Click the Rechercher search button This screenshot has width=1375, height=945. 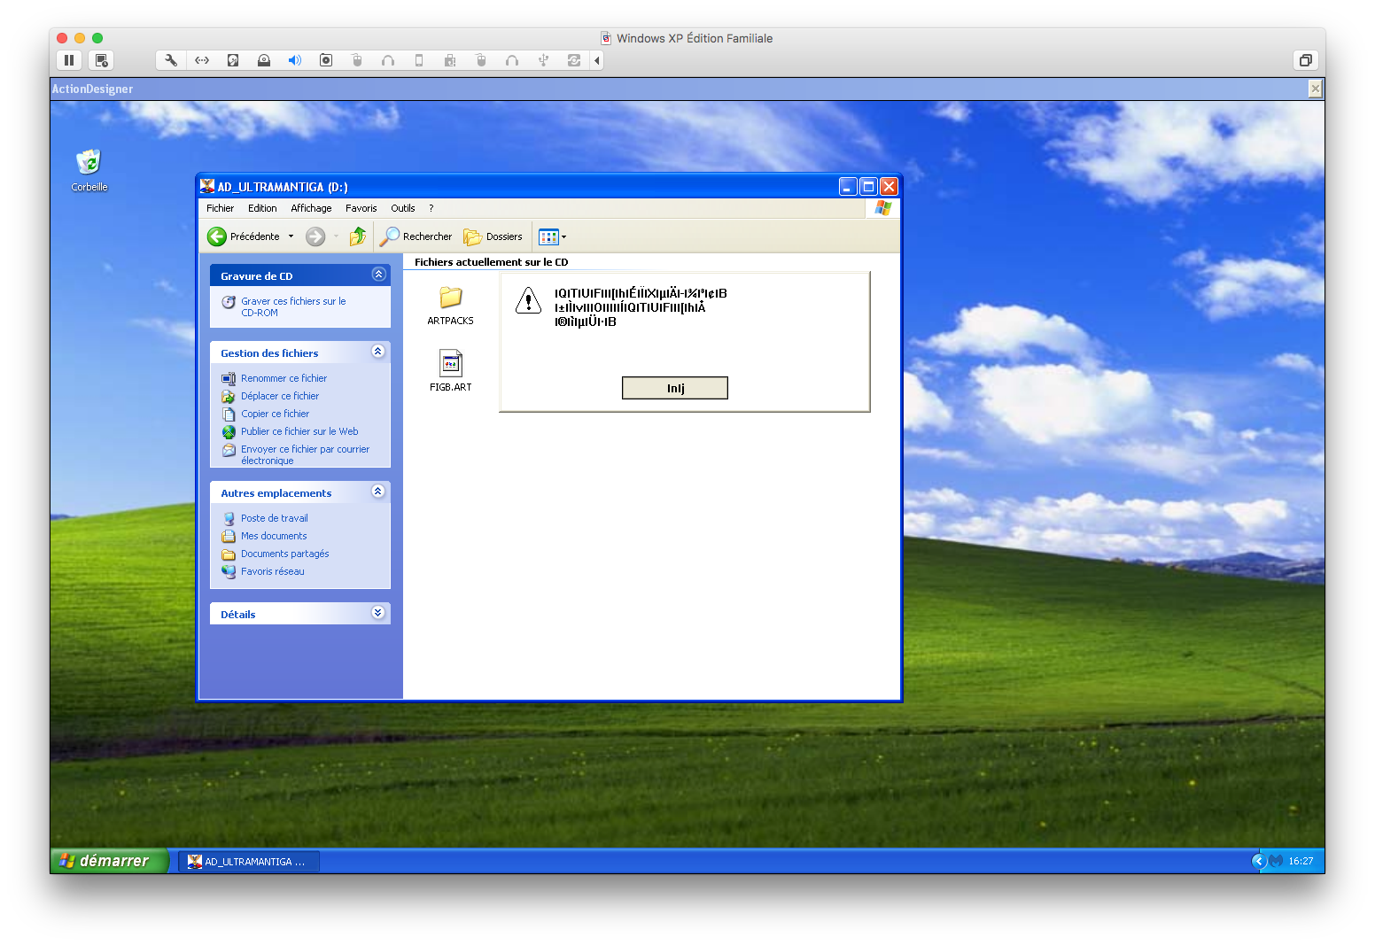416,236
